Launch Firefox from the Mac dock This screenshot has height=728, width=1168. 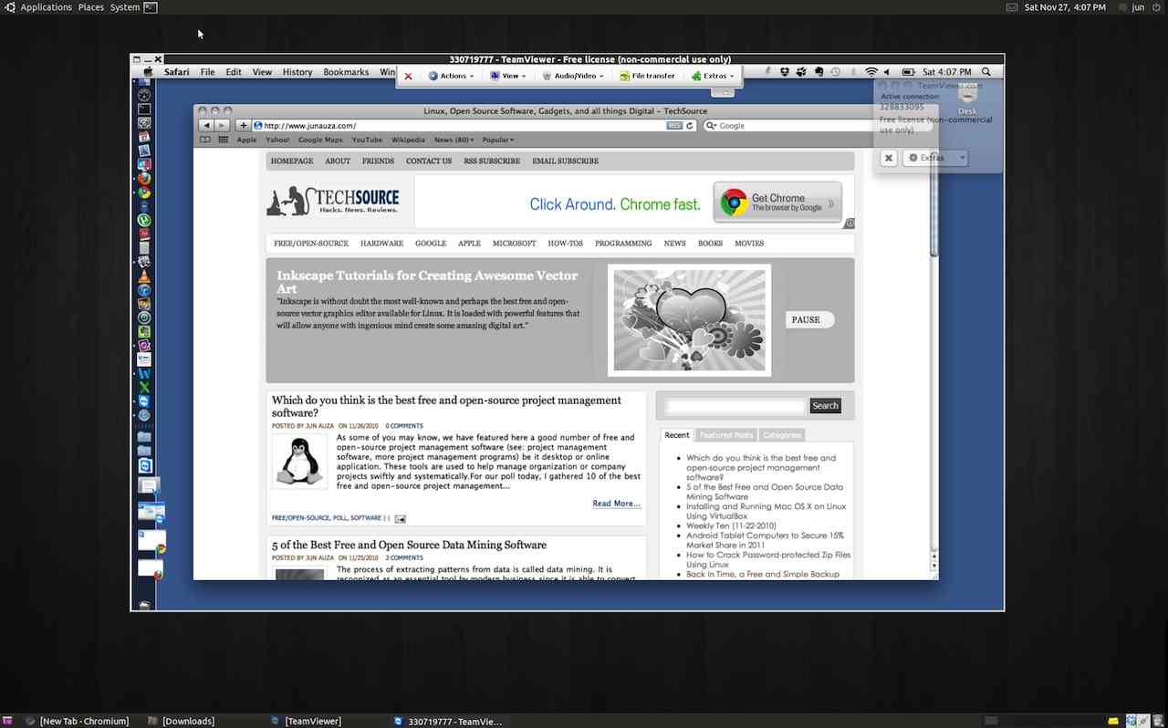[x=144, y=178]
